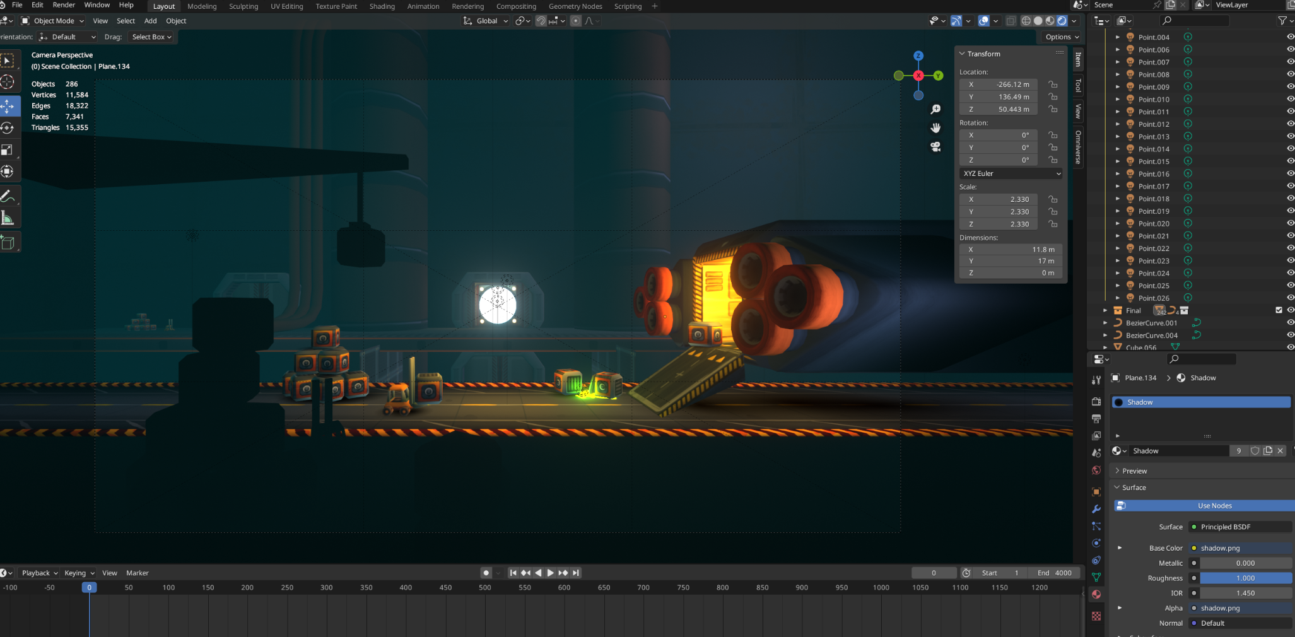This screenshot has width=1295, height=637.
Task: Click the zoom magnifier viewport icon
Action: pos(935,109)
